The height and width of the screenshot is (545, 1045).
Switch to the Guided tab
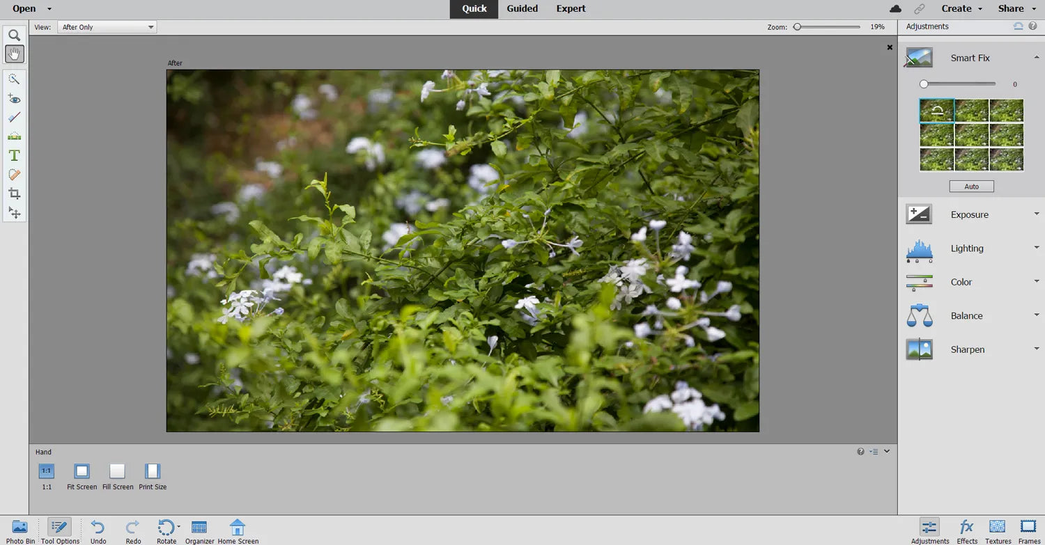pos(522,8)
